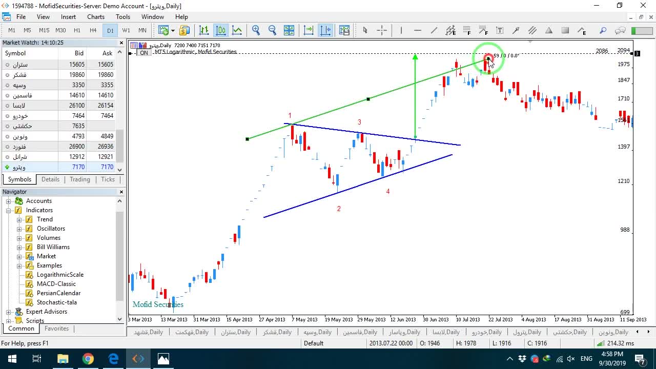Switch timeframe to H1
This screenshot has height=369, width=656.
point(77,30)
